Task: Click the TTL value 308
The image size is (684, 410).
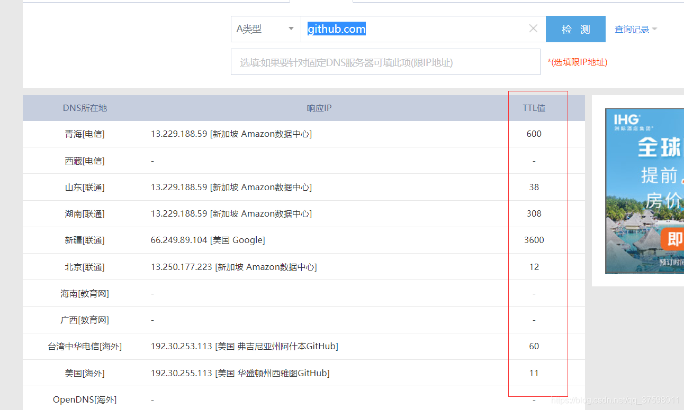Action: coord(534,213)
